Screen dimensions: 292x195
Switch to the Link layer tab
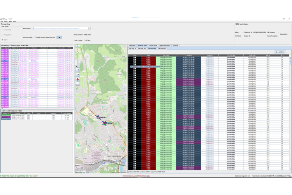pyautogui.click(x=132, y=46)
